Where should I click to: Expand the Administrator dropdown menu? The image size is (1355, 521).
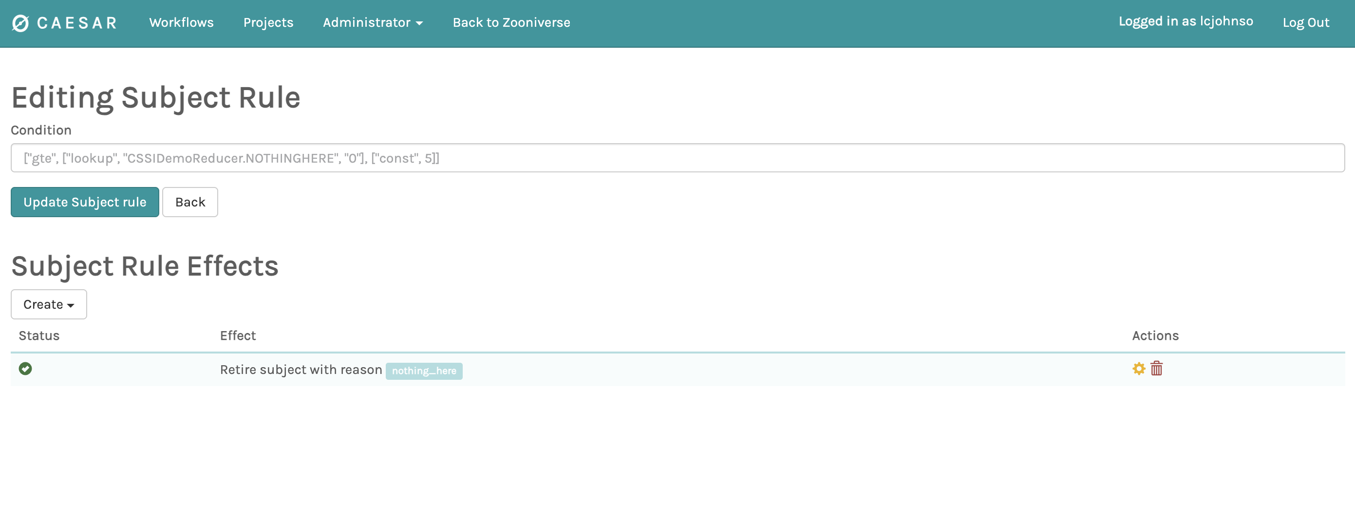373,22
